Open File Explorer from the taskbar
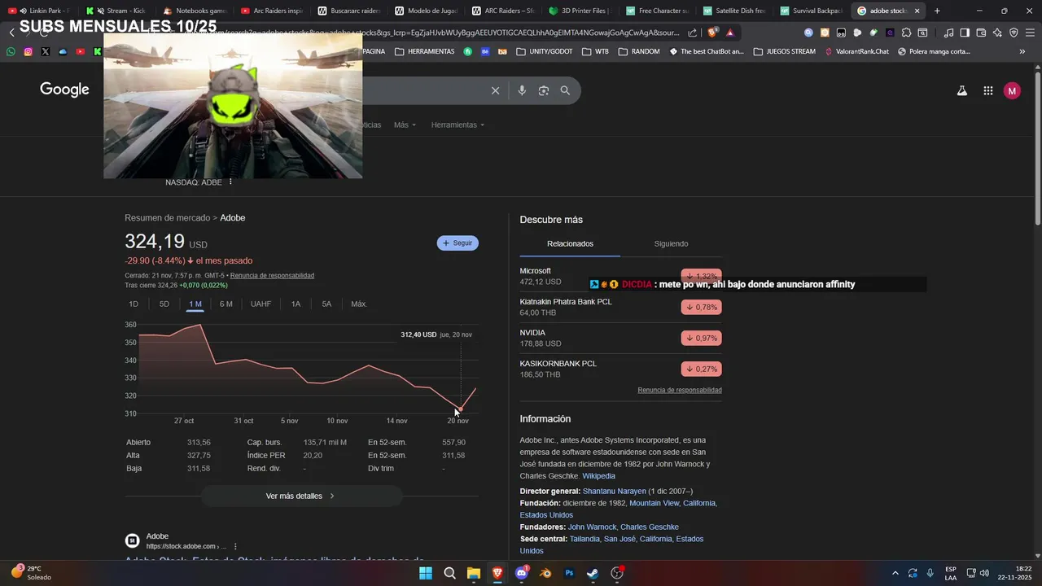The width and height of the screenshot is (1042, 586). pos(474,573)
